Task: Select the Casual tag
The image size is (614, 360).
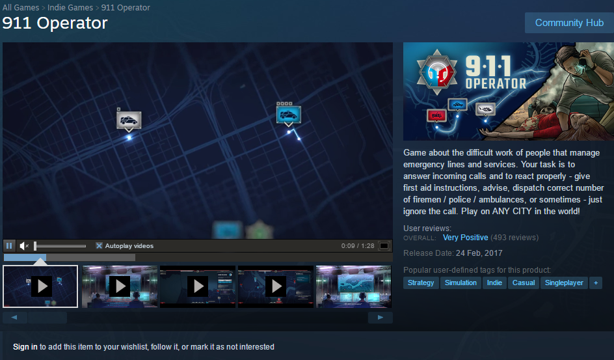Action: click(524, 283)
